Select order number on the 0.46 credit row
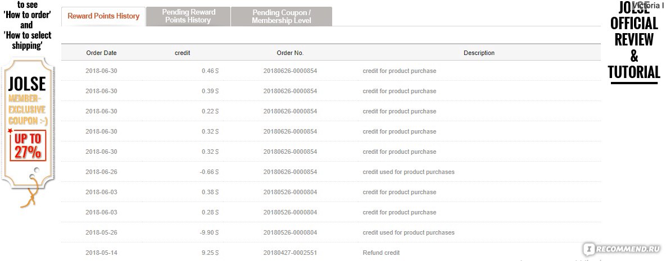This screenshot has width=666, height=261. tap(290, 71)
